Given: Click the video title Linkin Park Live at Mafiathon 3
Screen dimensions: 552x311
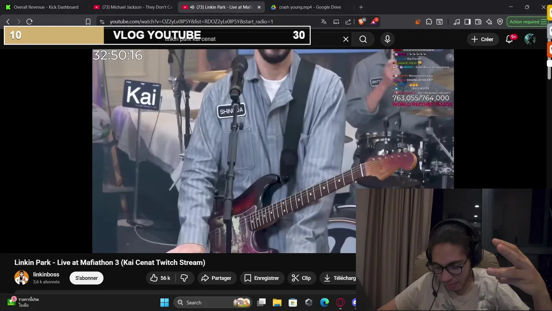Looking at the screenshot, I should point(110,263).
